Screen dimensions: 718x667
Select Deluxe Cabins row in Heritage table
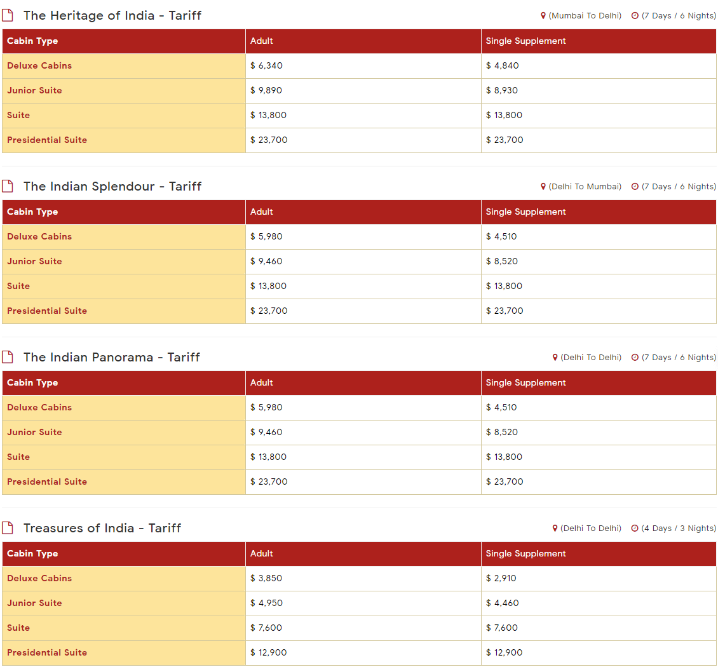coord(39,65)
